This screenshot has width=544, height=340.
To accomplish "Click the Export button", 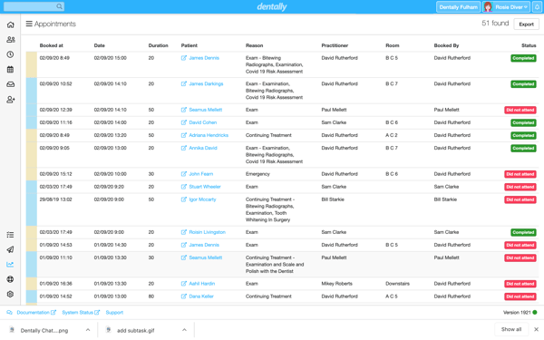I will (526, 24).
